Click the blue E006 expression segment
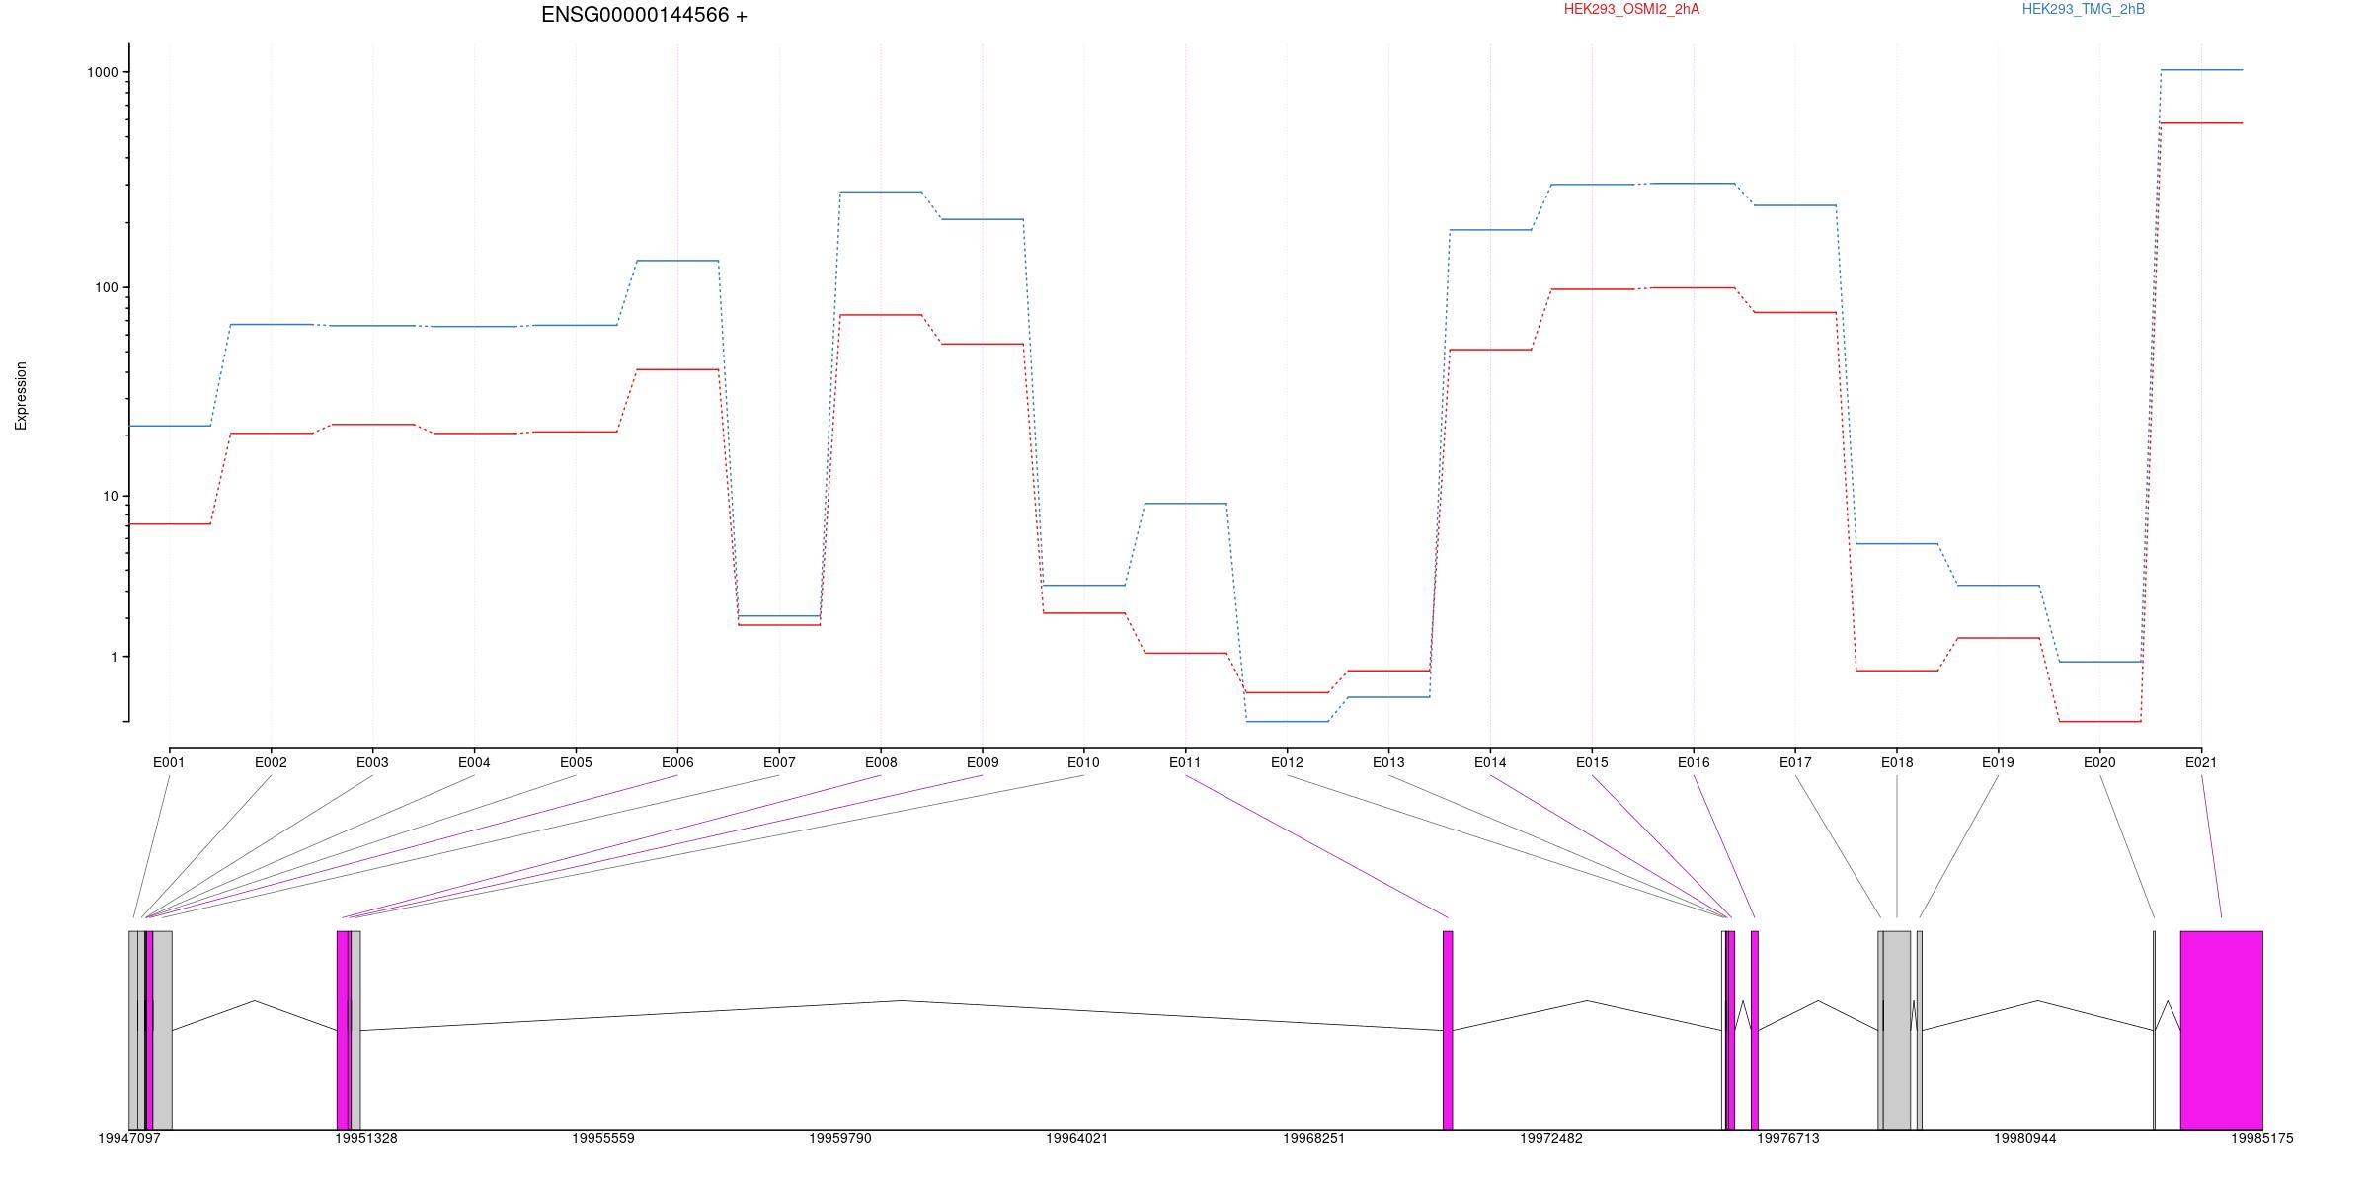This screenshot has height=1185, width=2370. (x=677, y=261)
